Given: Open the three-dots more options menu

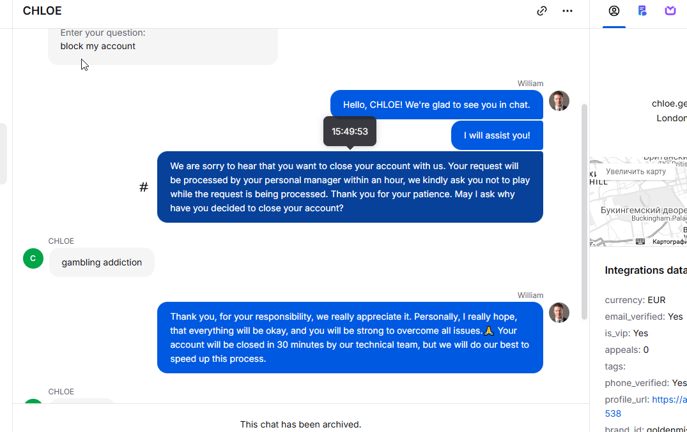Looking at the screenshot, I should pos(567,11).
